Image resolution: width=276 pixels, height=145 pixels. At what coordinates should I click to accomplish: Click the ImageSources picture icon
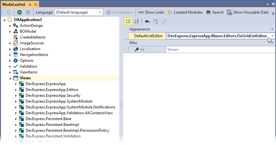point(16,43)
